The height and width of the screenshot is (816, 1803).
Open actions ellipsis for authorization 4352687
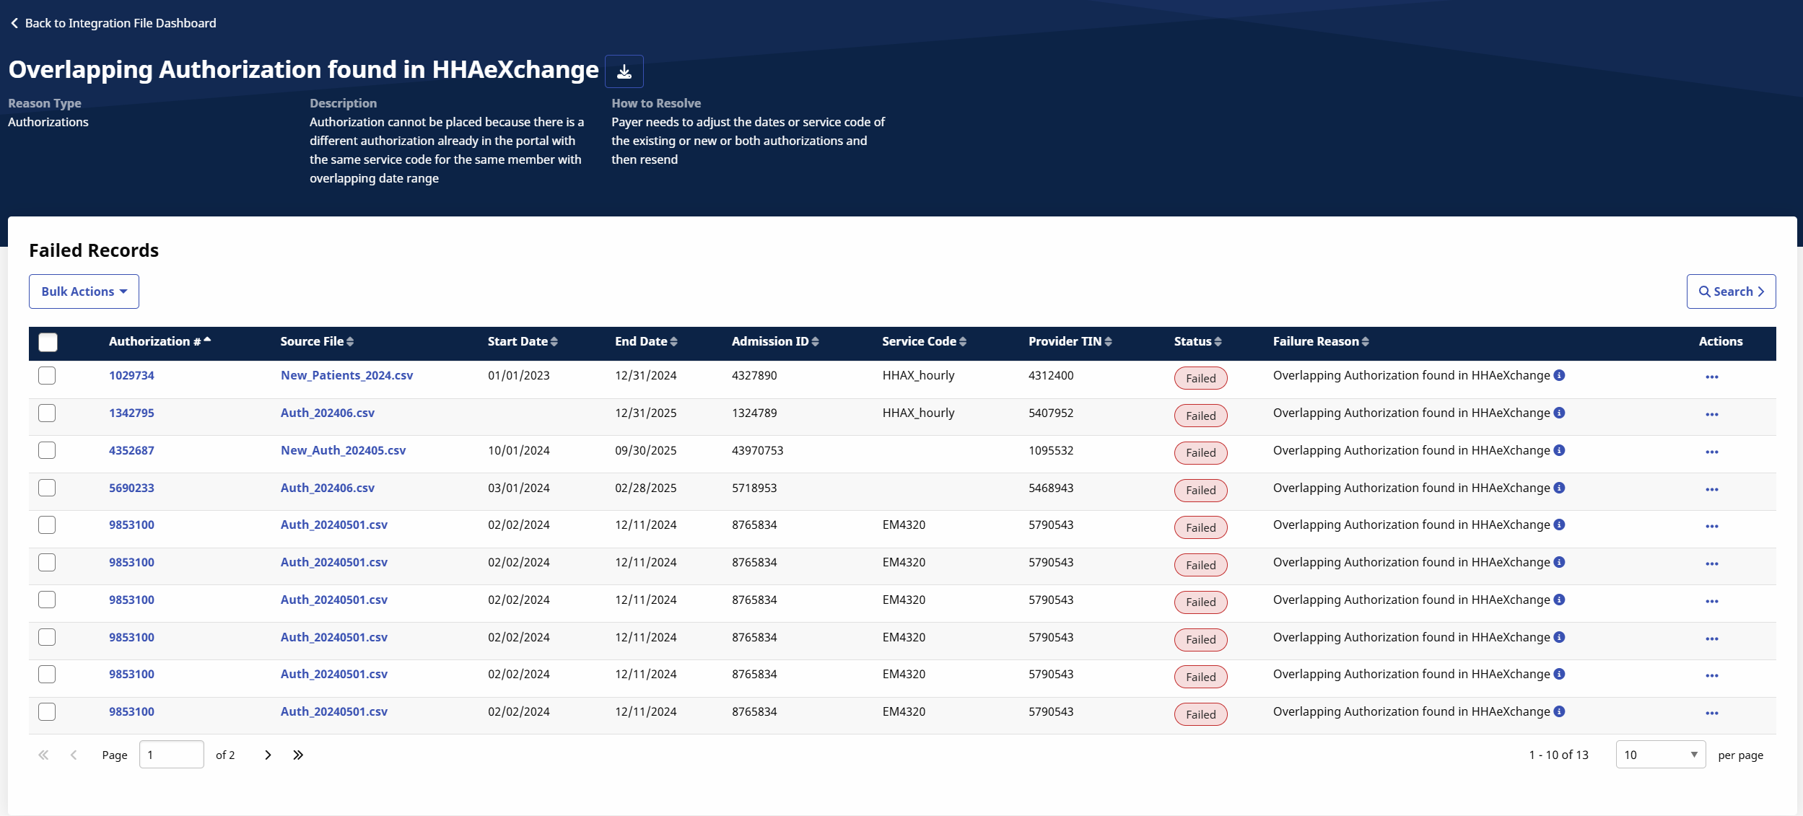[x=1711, y=452]
